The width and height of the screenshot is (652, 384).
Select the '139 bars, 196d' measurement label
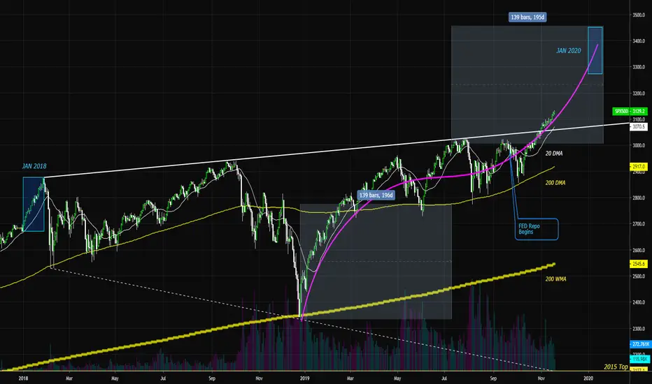click(x=376, y=195)
